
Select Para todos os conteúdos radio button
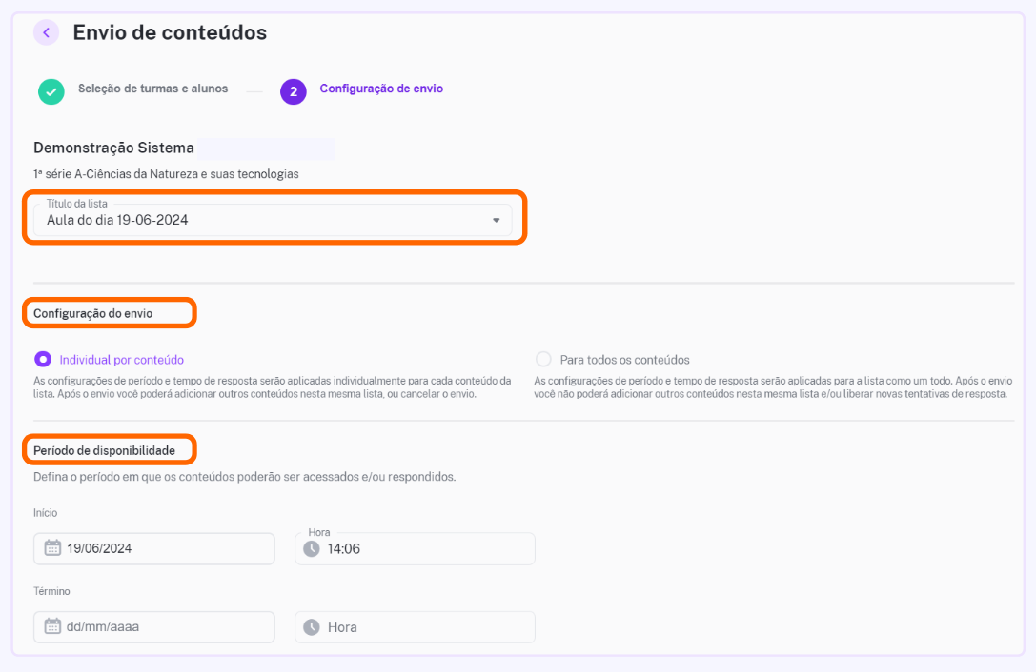pos(543,359)
